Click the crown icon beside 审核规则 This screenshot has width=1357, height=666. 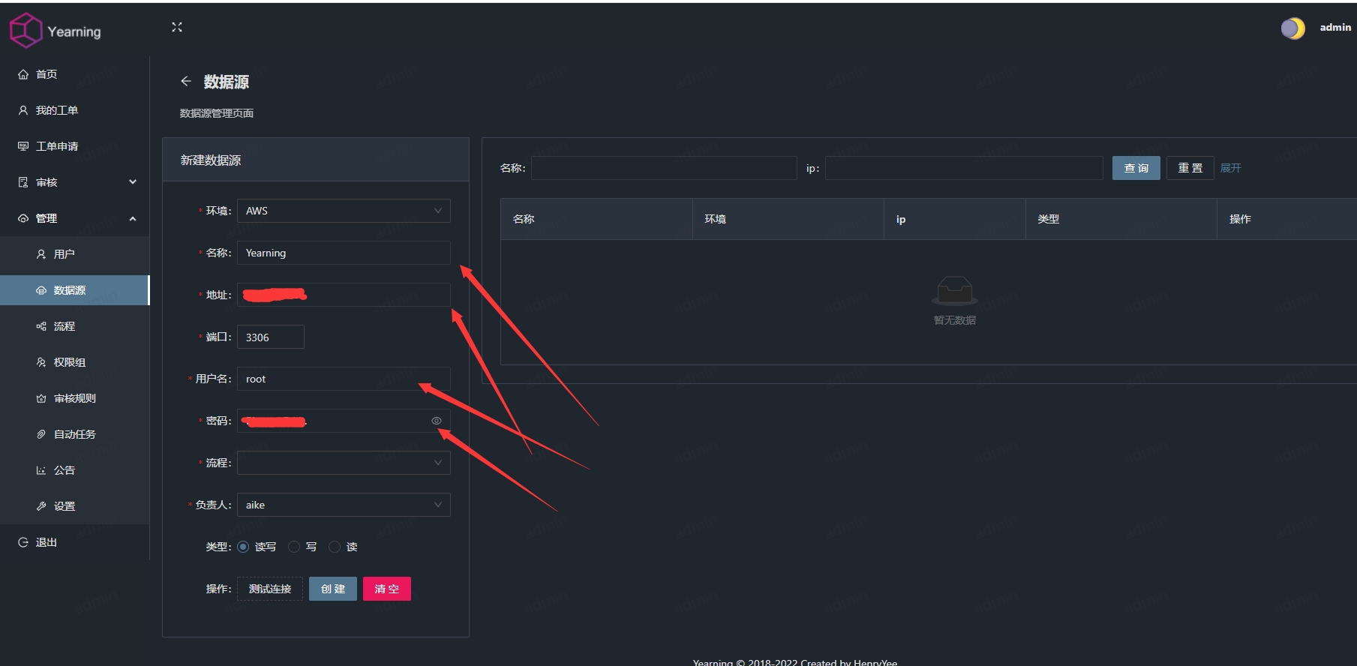coord(41,398)
